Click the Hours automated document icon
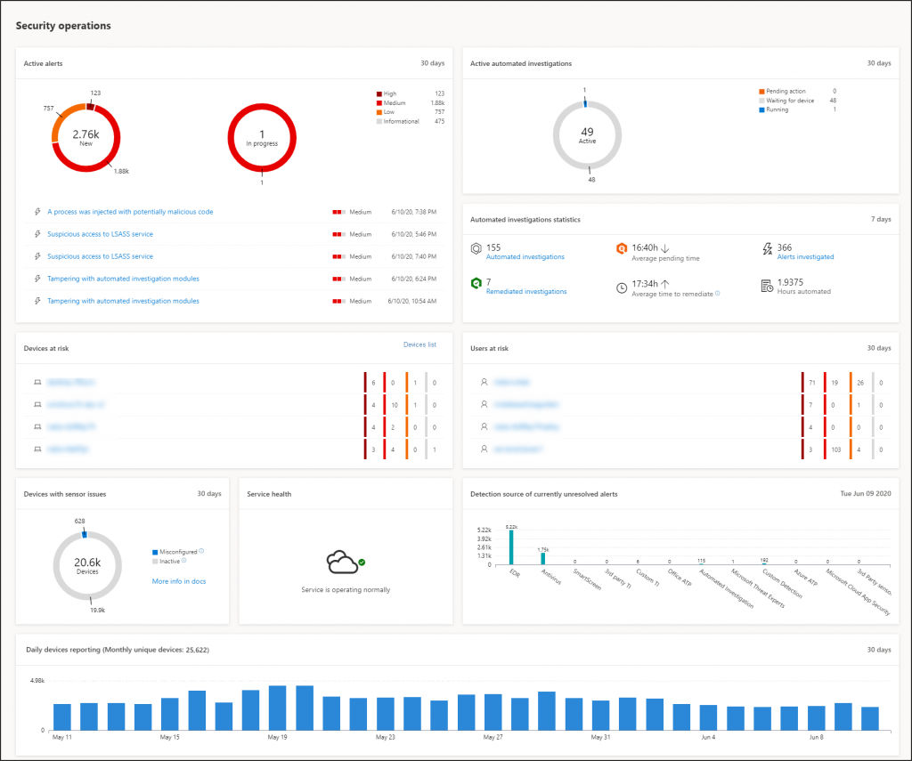Image resolution: width=912 pixels, height=761 pixels. tap(767, 285)
